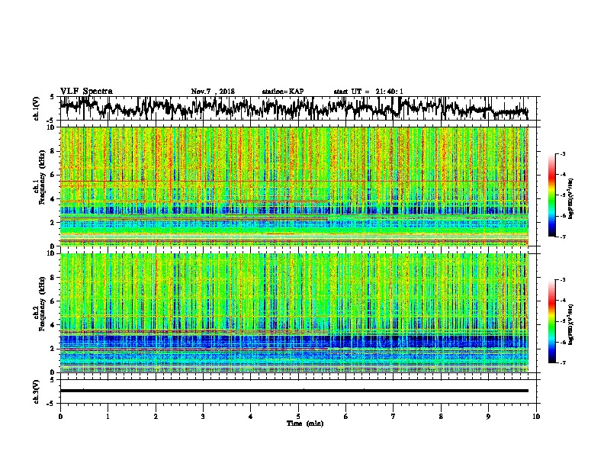This screenshot has width=604, height=467.
Task: Click the ch.2 spectrogram color scale bar
Action: point(552,321)
